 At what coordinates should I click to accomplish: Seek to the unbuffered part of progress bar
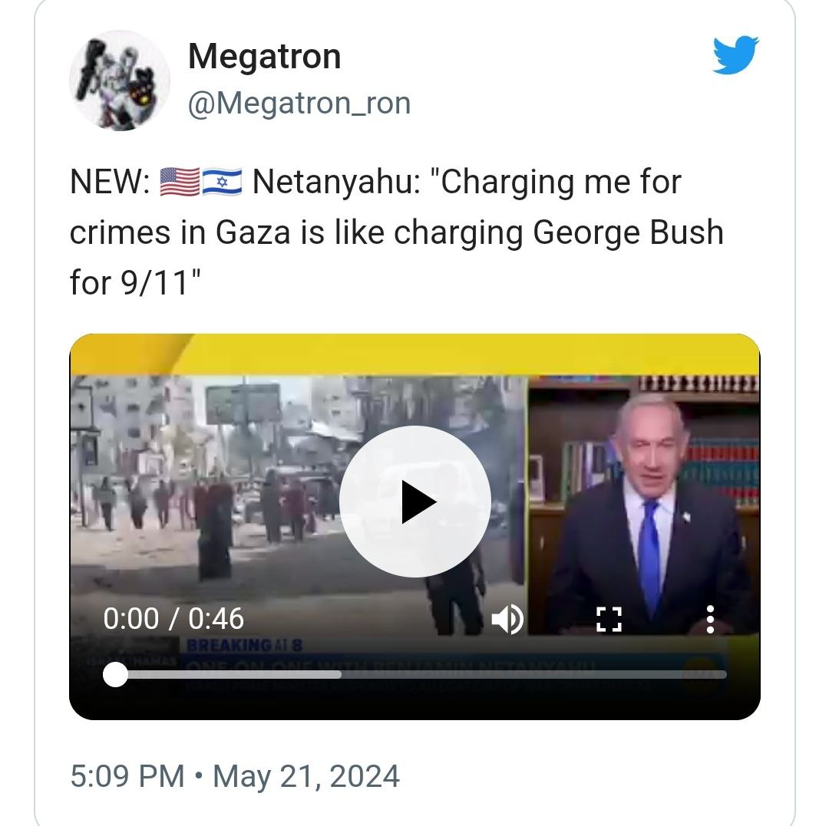pos(534,674)
